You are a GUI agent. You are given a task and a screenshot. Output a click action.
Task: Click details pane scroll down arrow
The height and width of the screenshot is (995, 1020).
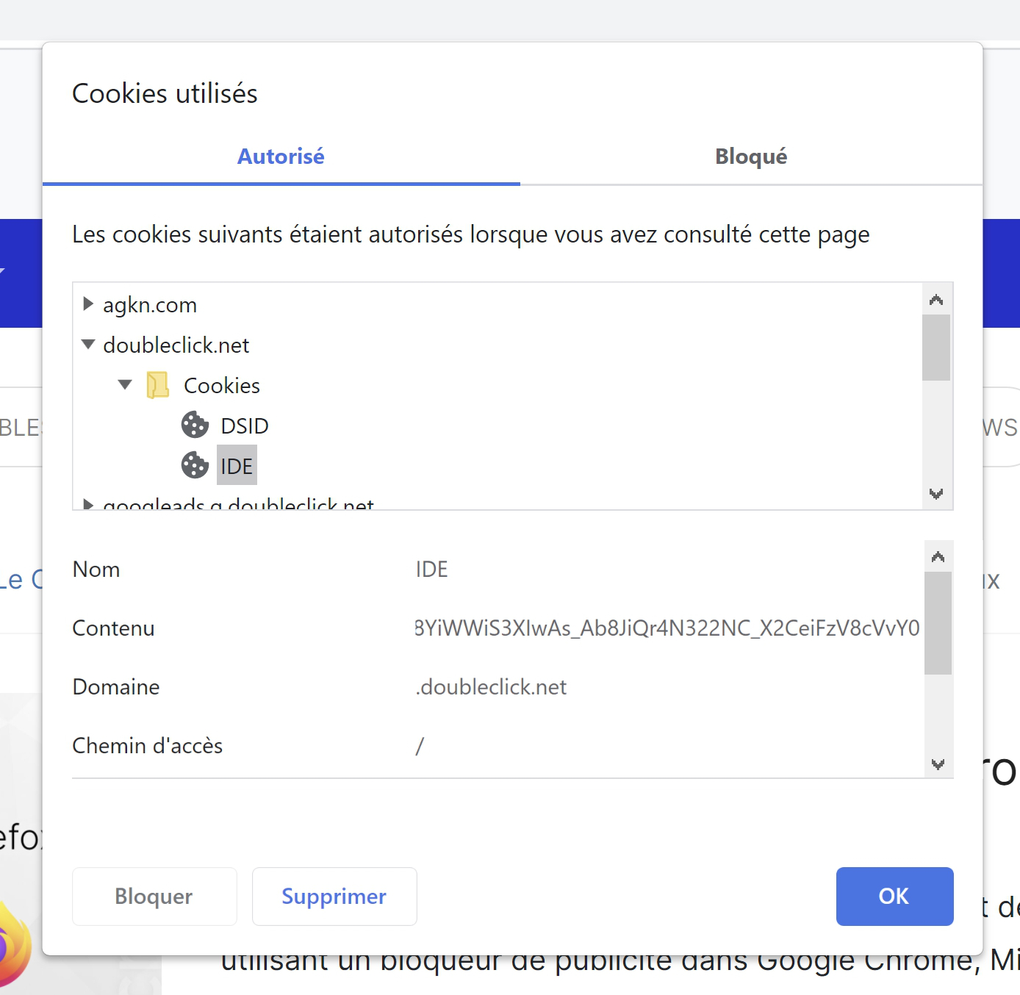938,764
